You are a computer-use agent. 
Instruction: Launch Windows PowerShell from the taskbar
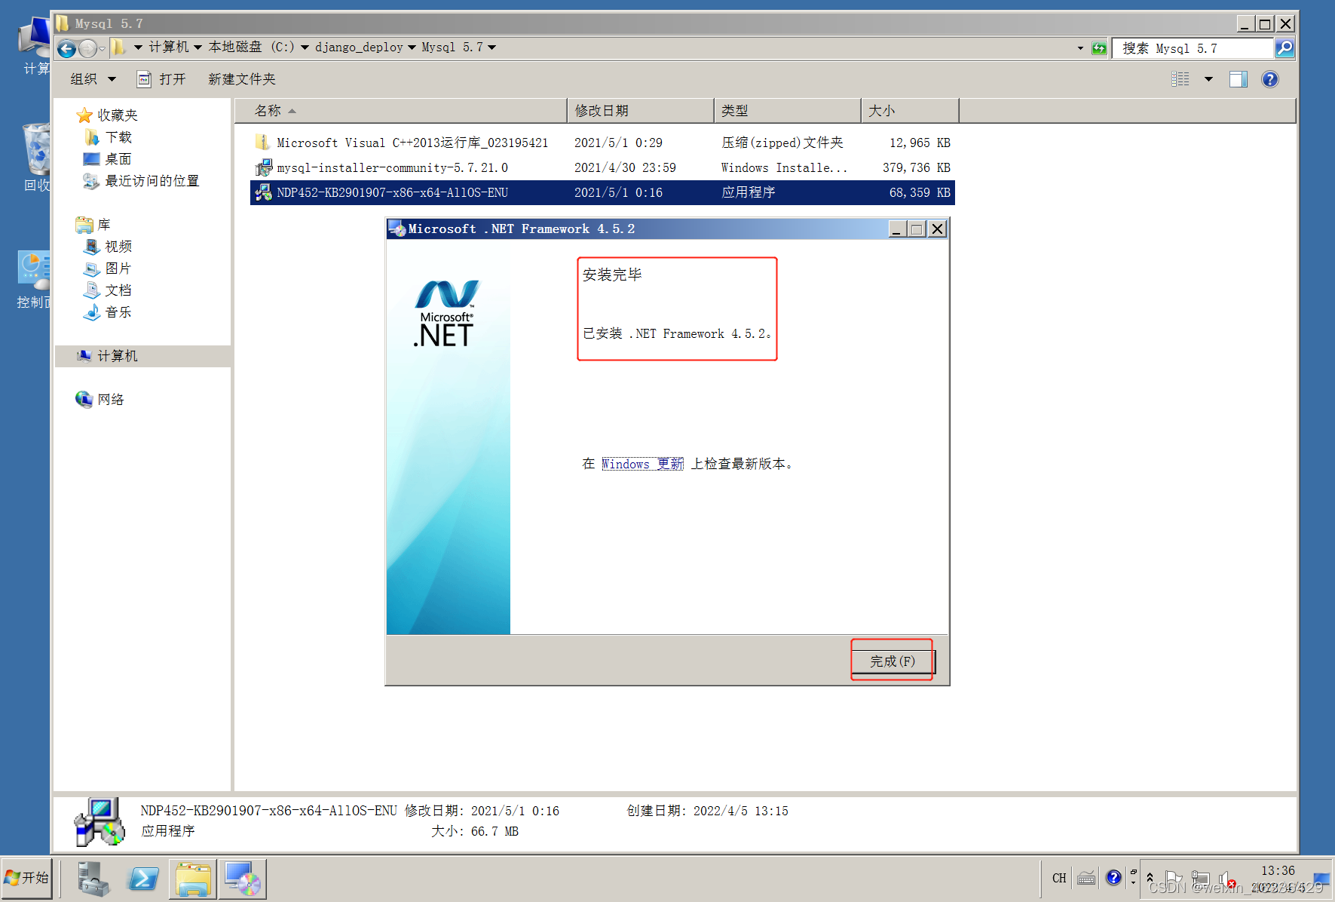click(x=143, y=879)
